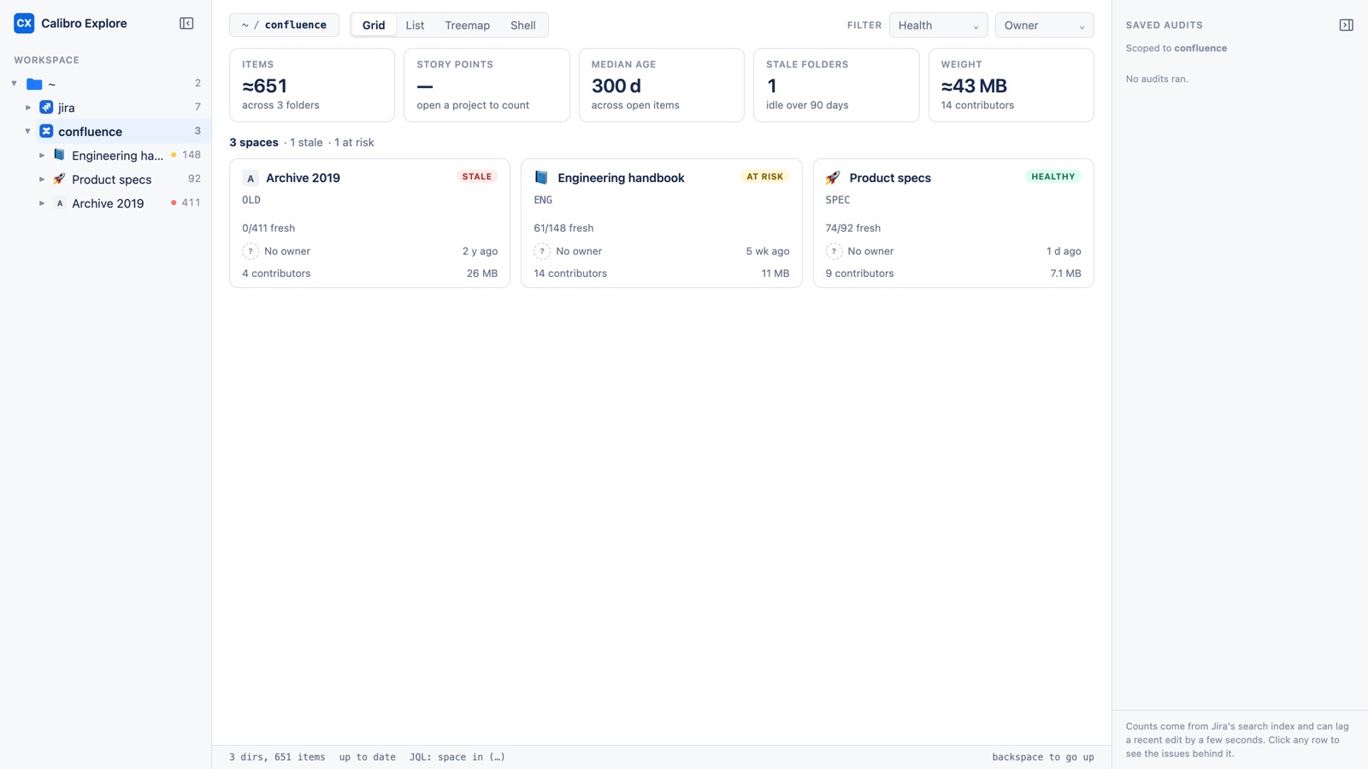The image size is (1368, 769).
Task: Click the '5 wk ago' timestamp
Action: pos(768,251)
